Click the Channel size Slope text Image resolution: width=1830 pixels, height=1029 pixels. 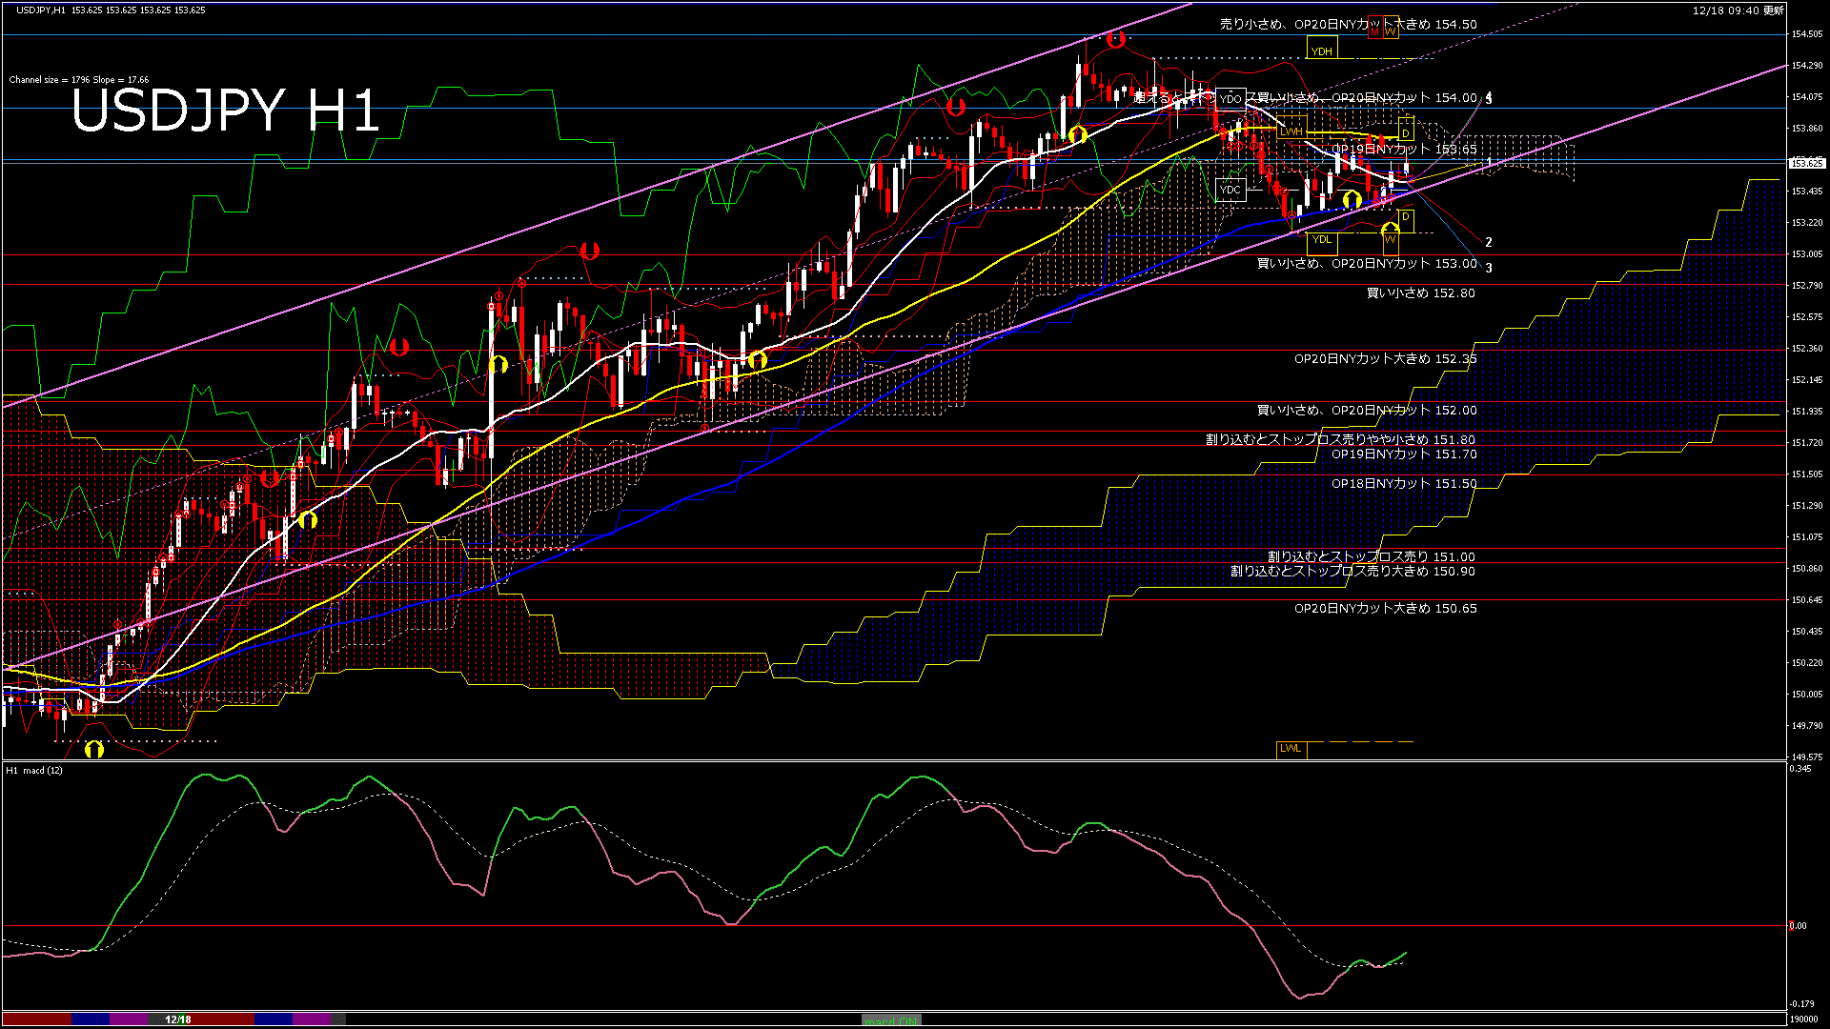pyautogui.click(x=78, y=80)
